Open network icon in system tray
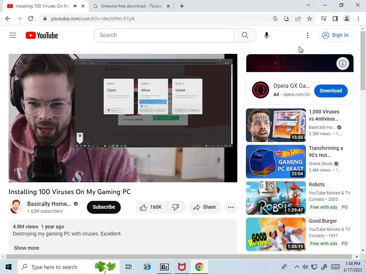The width and height of the screenshot is (366, 274). click(314, 267)
